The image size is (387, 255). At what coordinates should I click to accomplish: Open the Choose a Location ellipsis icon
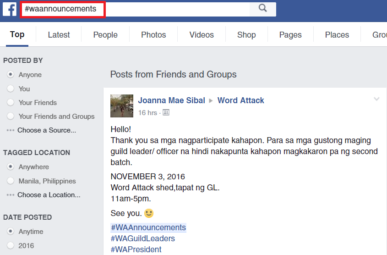[11, 195]
